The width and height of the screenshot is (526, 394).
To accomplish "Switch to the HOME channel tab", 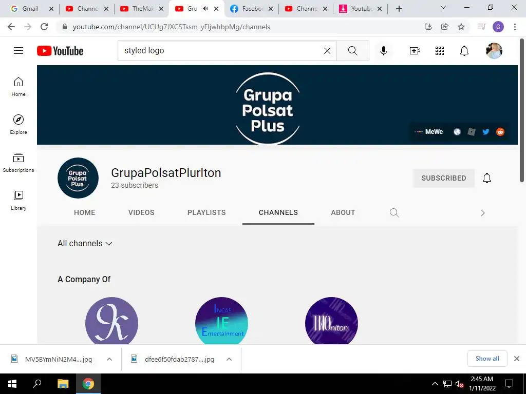I will [85, 212].
